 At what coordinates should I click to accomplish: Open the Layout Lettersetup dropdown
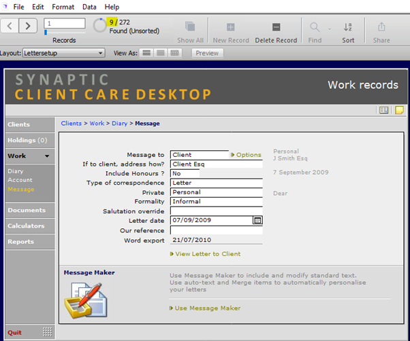tap(63, 53)
